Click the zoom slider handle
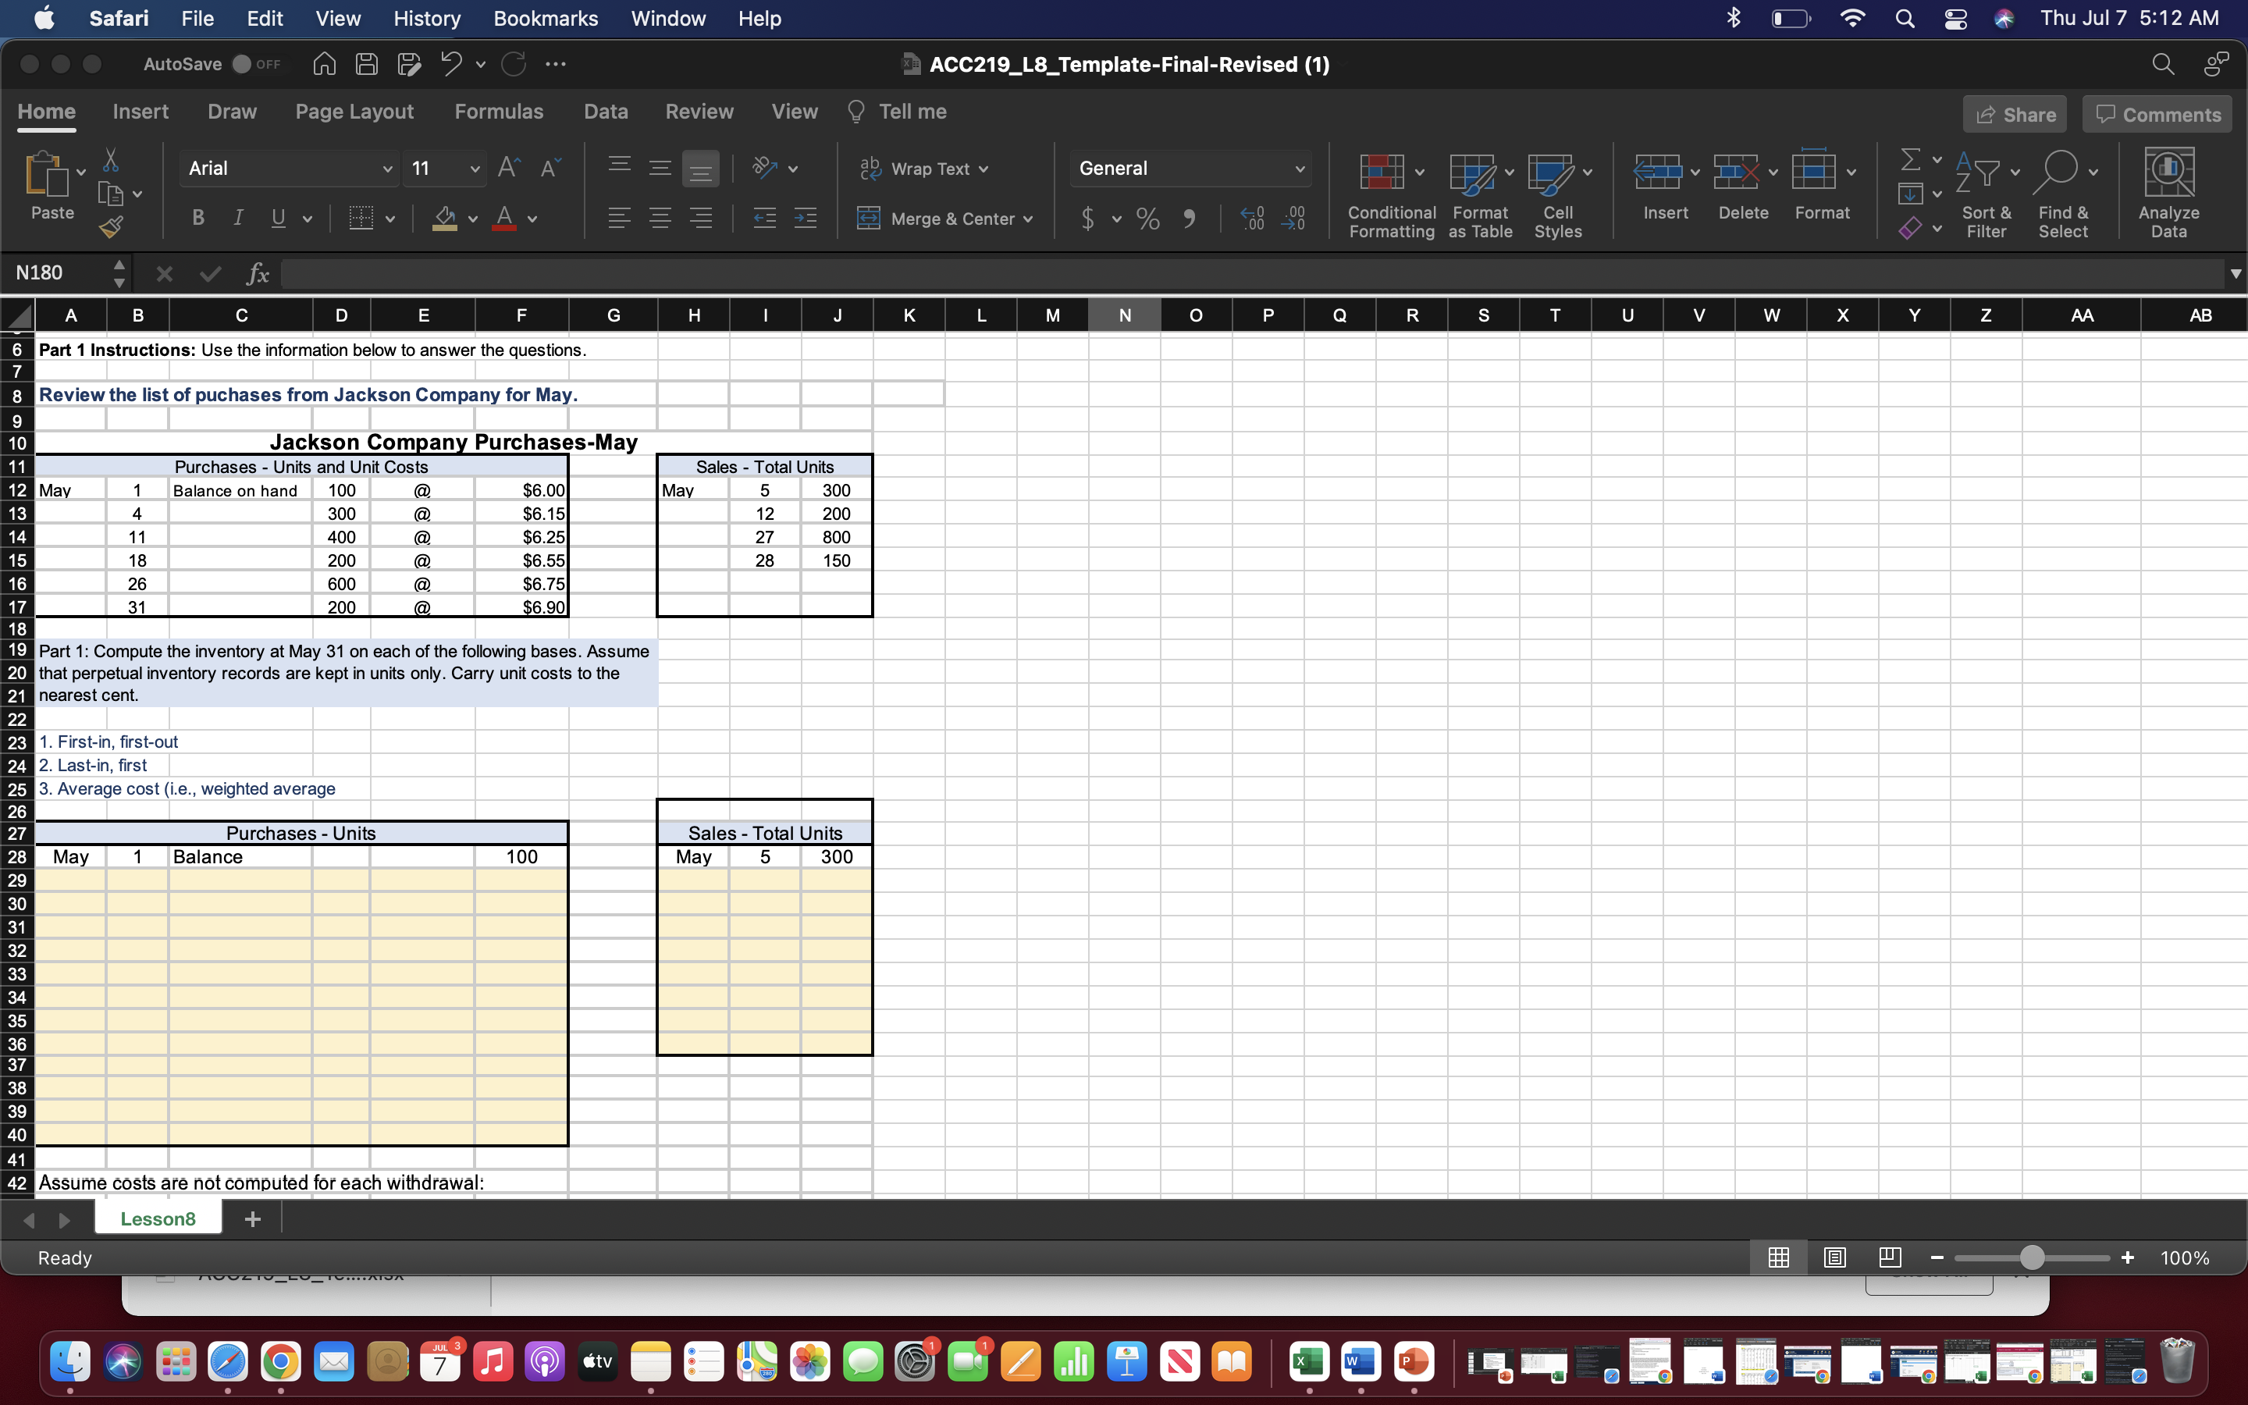Image resolution: width=2248 pixels, height=1405 pixels. click(2032, 1257)
